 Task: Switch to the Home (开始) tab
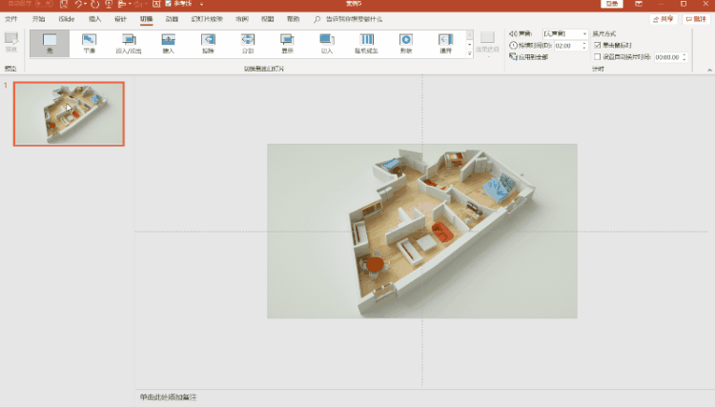pos(39,19)
